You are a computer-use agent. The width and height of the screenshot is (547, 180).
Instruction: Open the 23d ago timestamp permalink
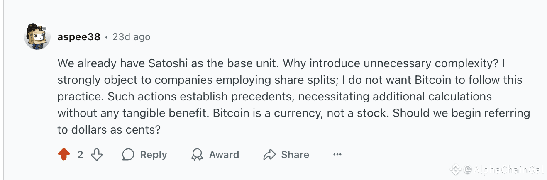pos(131,37)
